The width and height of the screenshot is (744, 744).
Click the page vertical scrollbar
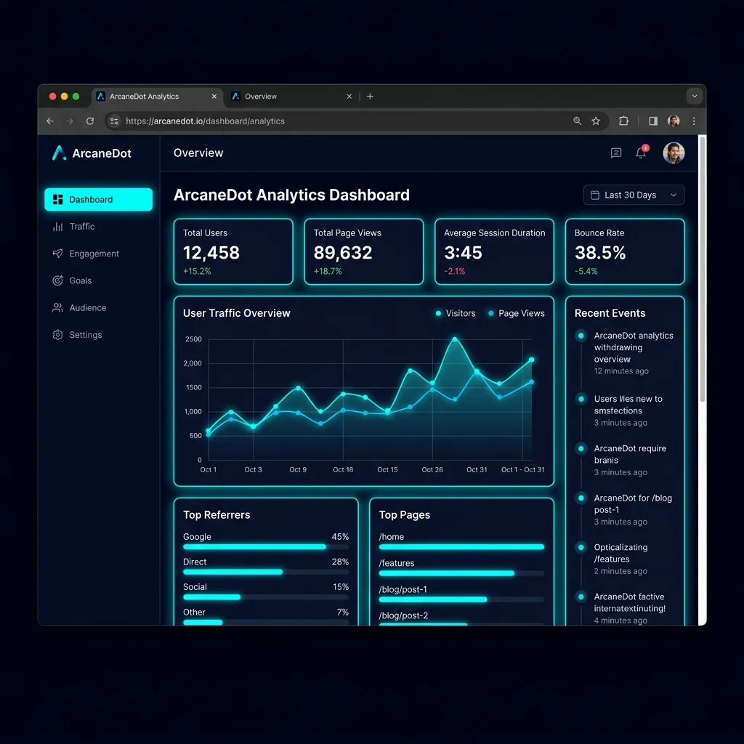click(x=703, y=270)
